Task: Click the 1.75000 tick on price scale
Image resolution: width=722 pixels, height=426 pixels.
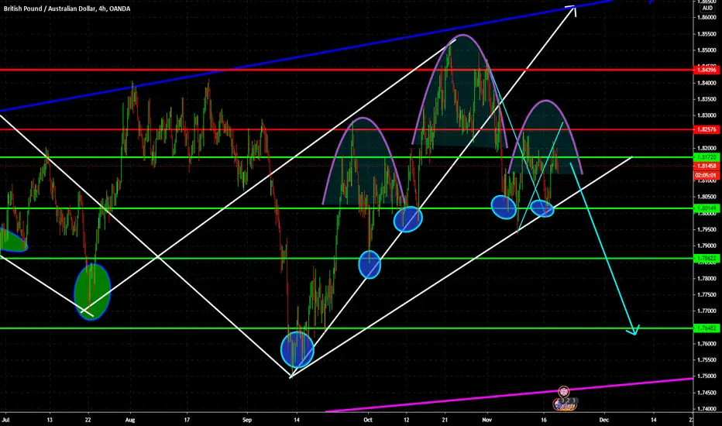Action: pos(707,376)
